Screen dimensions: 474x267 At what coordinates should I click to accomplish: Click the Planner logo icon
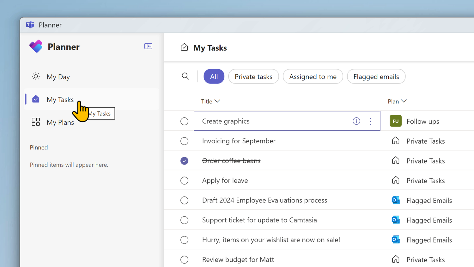(36, 46)
